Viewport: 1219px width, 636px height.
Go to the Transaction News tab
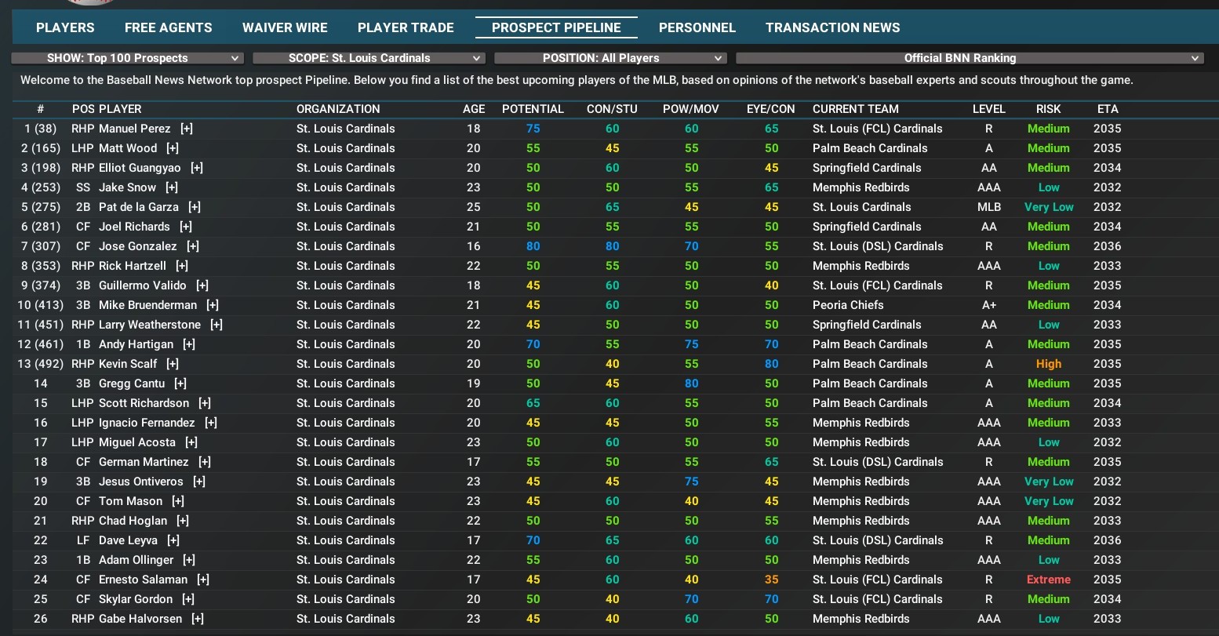(x=832, y=27)
